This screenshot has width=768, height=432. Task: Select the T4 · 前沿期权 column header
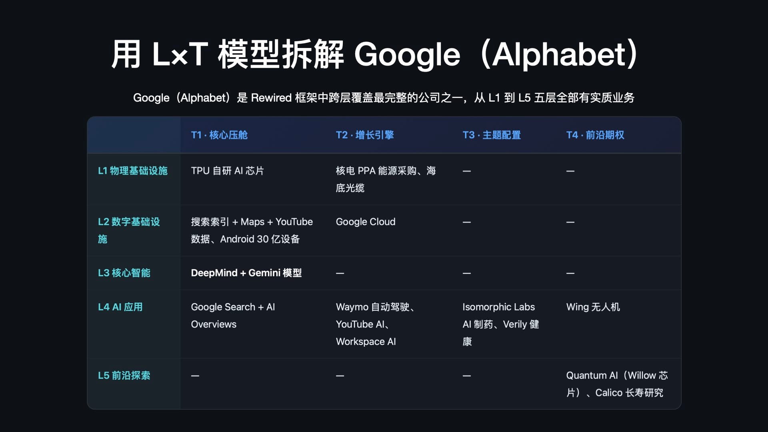tap(595, 135)
